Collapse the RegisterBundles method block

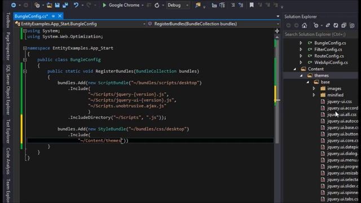pyautogui.click(x=25, y=72)
